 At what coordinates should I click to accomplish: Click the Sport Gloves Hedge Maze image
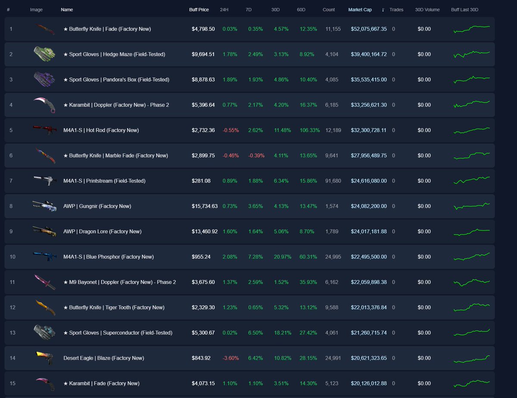[44, 54]
